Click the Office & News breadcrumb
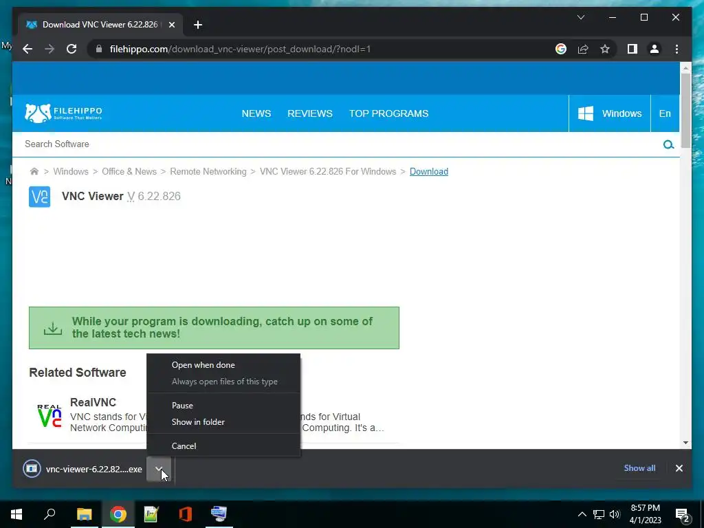The image size is (704, 528). pos(129,171)
